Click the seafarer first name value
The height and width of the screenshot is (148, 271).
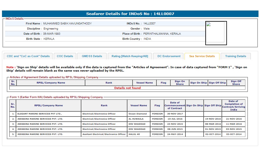(67, 24)
